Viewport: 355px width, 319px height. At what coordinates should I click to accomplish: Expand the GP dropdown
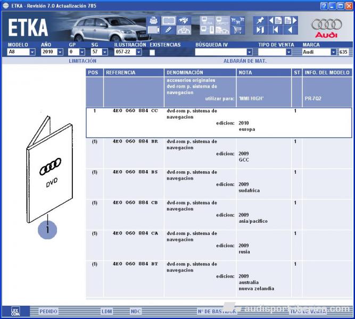pyautogui.click(x=82, y=52)
